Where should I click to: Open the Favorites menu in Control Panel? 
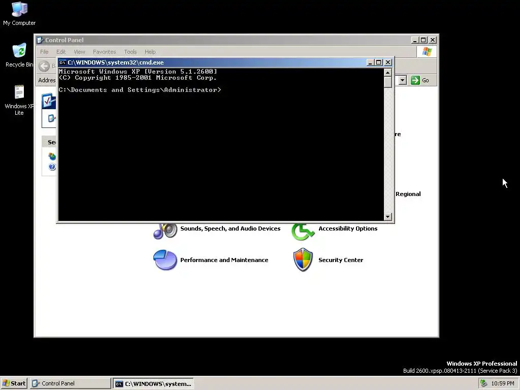click(x=104, y=52)
